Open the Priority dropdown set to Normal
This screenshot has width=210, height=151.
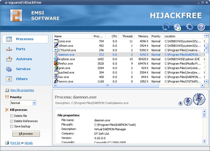click(x=23, y=103)
